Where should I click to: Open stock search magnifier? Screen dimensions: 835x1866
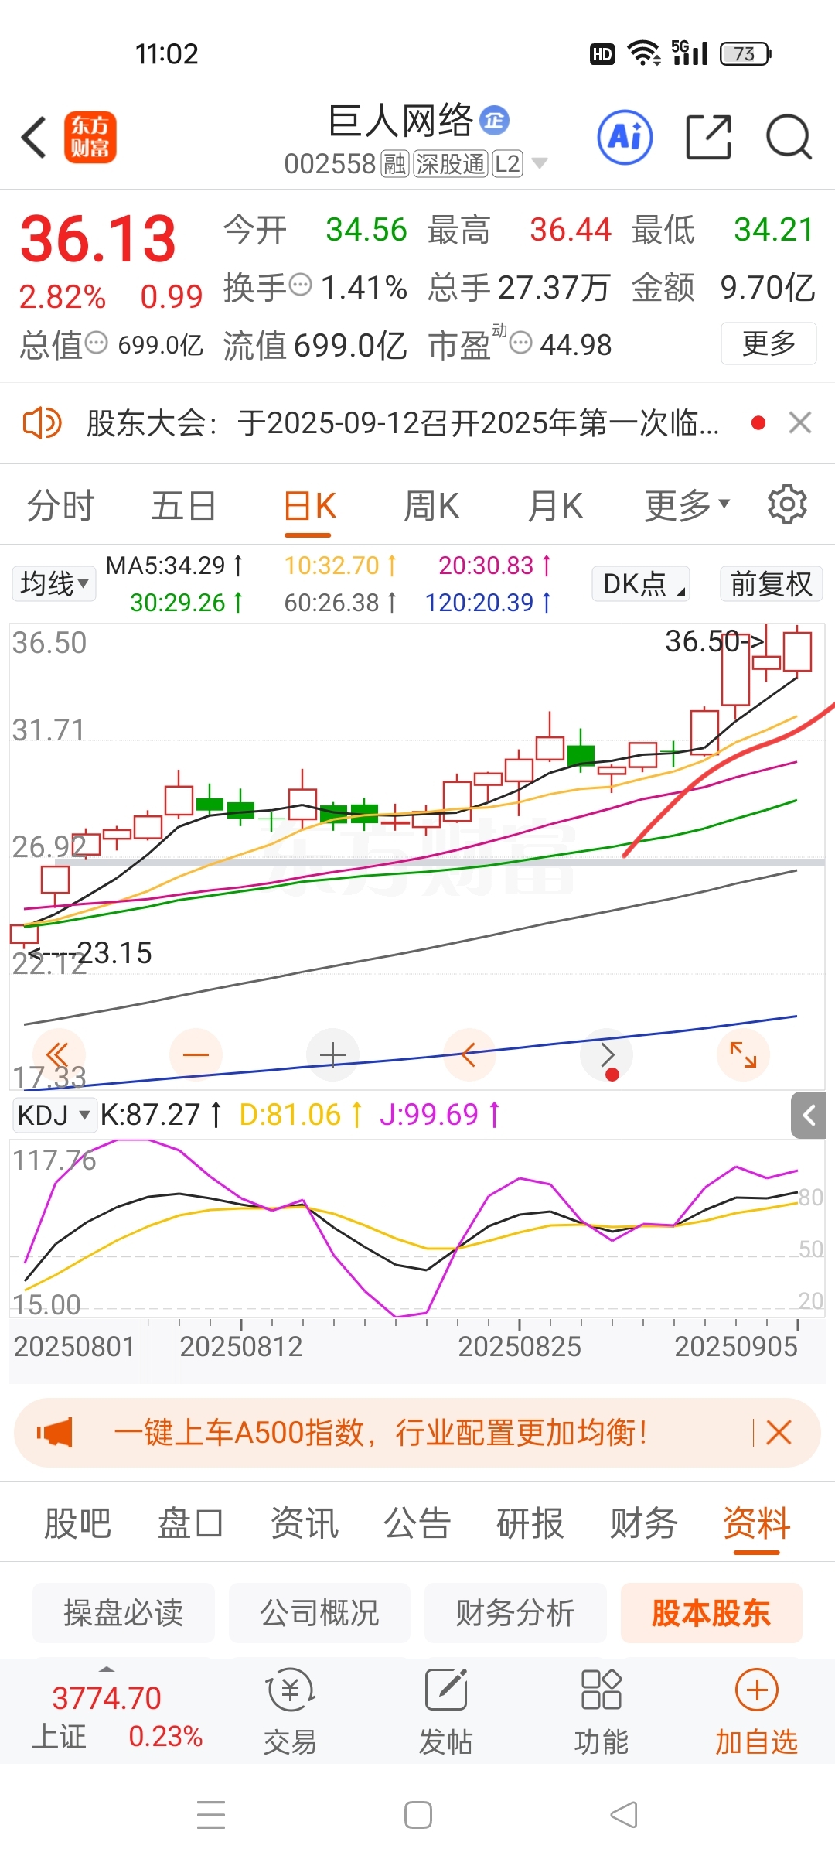pos(789,138)
